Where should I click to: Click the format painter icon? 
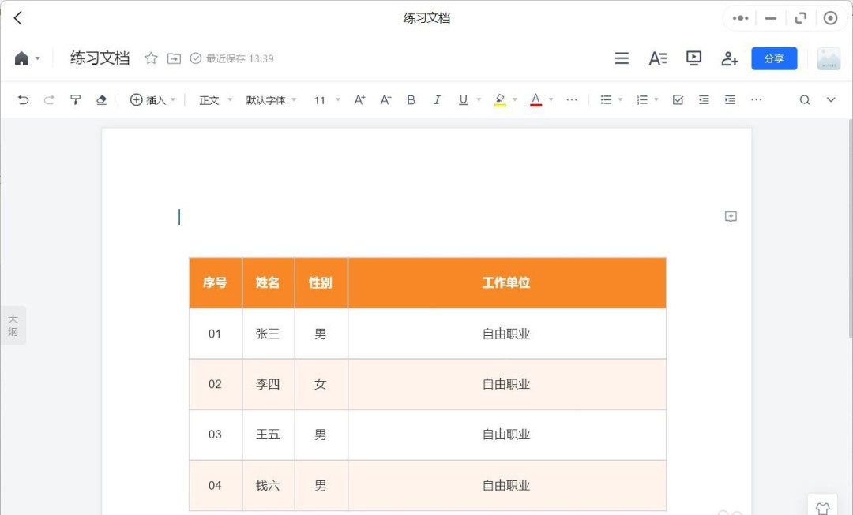coord(75,99)
